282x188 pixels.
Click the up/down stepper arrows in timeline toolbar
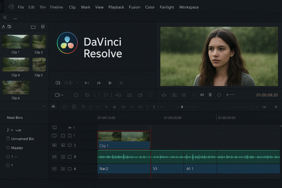point(154,107)
